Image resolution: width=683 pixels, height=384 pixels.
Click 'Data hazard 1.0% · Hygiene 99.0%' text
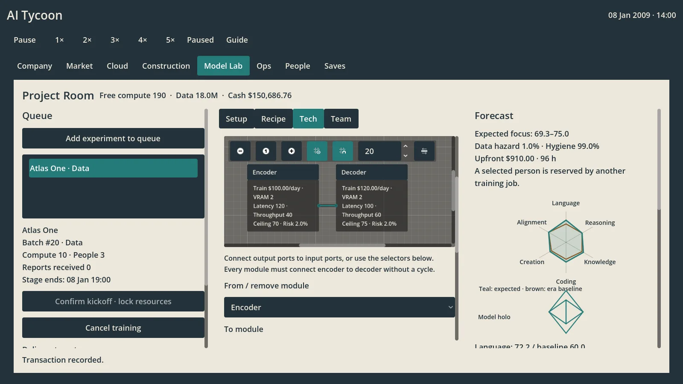tap(537, 146)
